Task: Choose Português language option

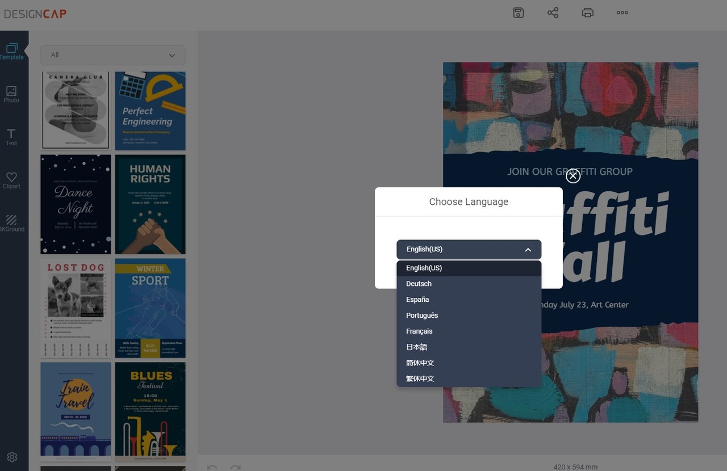Action: click(x=422, y=316)
